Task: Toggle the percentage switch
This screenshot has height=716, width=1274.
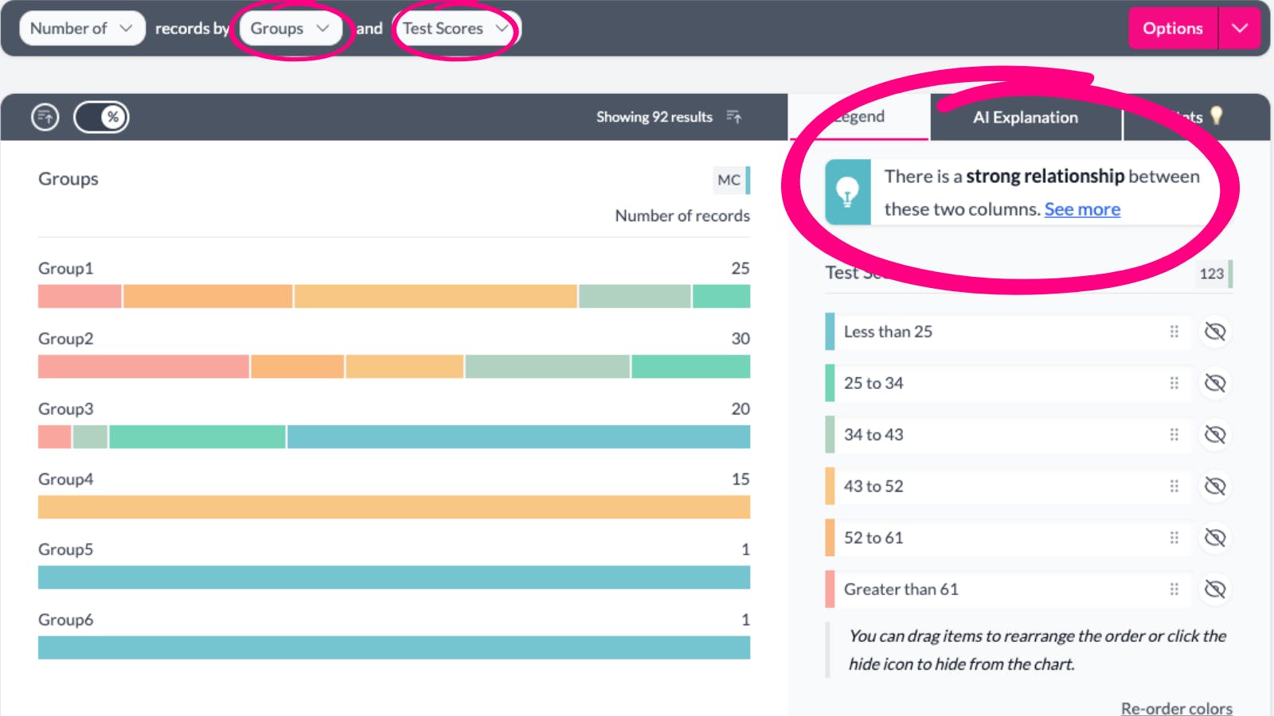Action: (101, 117)
